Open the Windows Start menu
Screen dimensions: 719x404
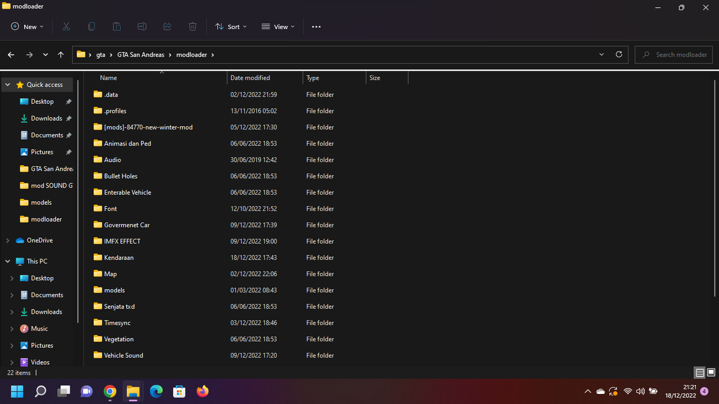(x=17, y=391)
